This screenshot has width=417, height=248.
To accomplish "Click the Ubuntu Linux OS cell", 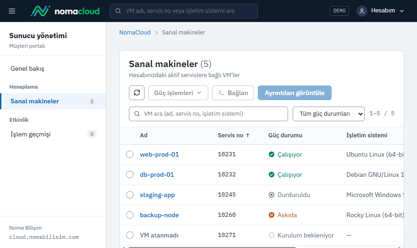I will tap(375, 154).
